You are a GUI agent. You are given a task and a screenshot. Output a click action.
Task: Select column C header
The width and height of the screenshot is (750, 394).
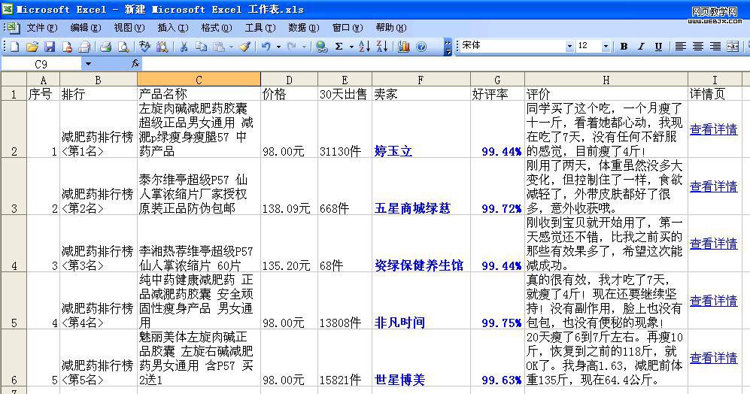pos(199,80)
